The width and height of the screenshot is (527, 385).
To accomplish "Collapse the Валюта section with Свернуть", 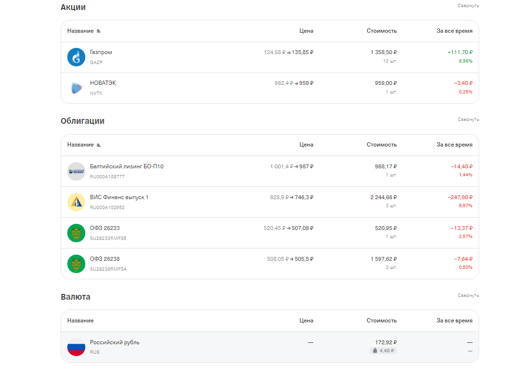I will [468, 295].
